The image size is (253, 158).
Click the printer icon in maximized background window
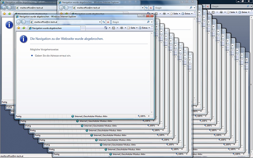(221, 12)
